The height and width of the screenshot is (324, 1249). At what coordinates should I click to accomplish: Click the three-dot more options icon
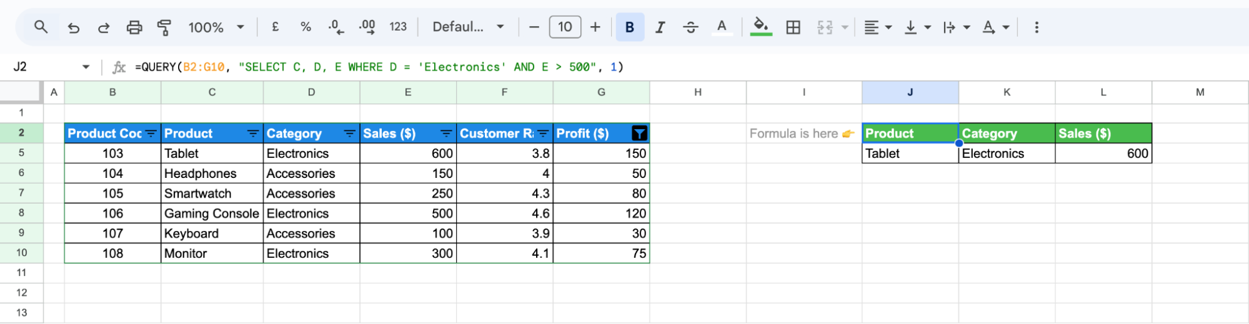[1037, 27]
